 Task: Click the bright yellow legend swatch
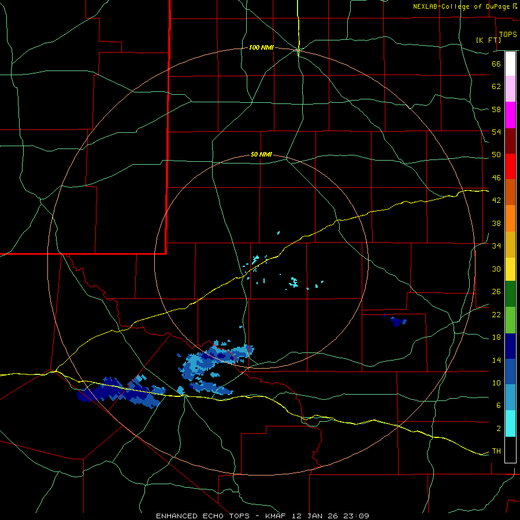510,269
